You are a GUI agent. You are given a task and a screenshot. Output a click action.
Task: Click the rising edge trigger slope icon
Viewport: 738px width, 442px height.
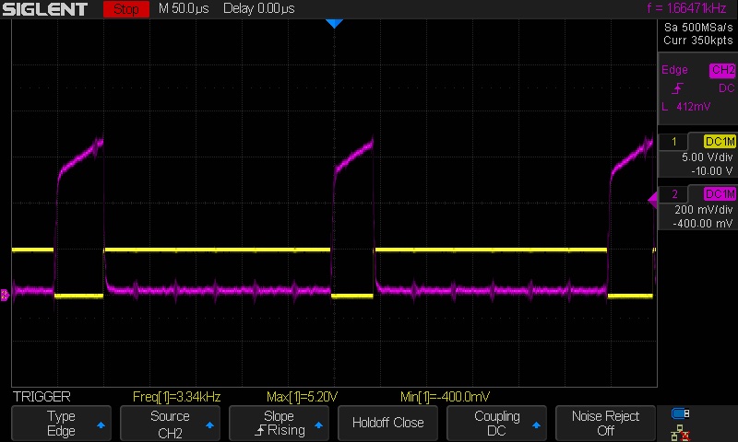click(x=677, y=88)
